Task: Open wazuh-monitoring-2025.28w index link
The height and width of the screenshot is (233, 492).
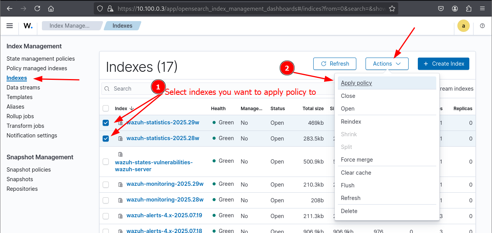Action: 165,200
